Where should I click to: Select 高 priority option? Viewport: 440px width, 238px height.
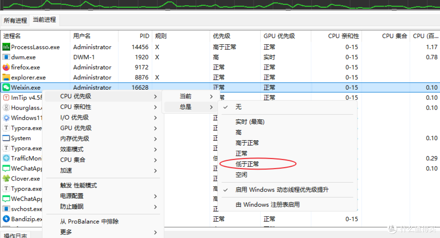[288, 132]
